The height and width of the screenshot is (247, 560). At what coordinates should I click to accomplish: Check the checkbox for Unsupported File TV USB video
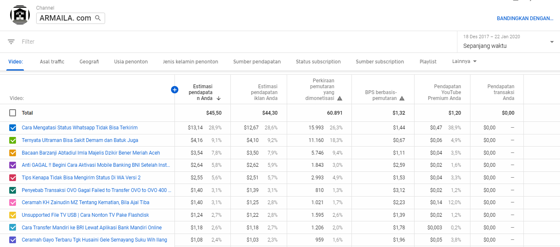pyautogui.click(x=12, y=215)
